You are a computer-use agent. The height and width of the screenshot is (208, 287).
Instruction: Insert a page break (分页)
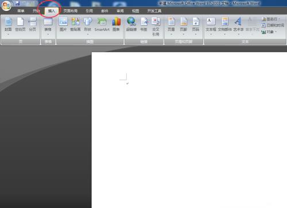pyautogui.click(x=32, y=25)
